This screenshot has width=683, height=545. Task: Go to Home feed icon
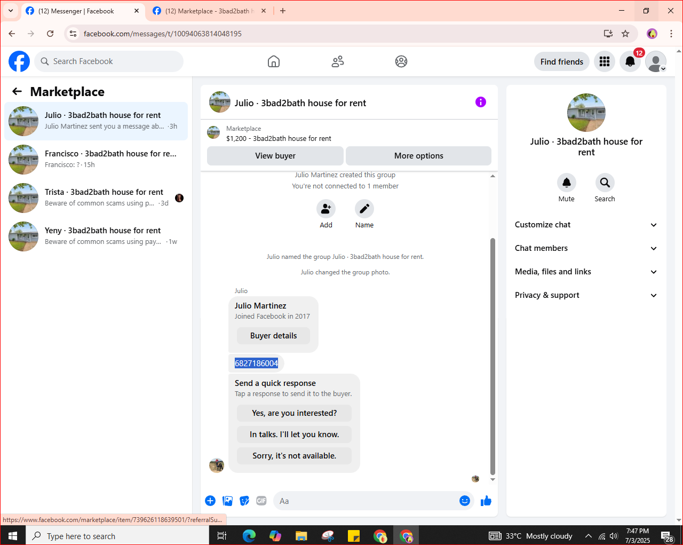pyautogui.click(x=274, y=61)
